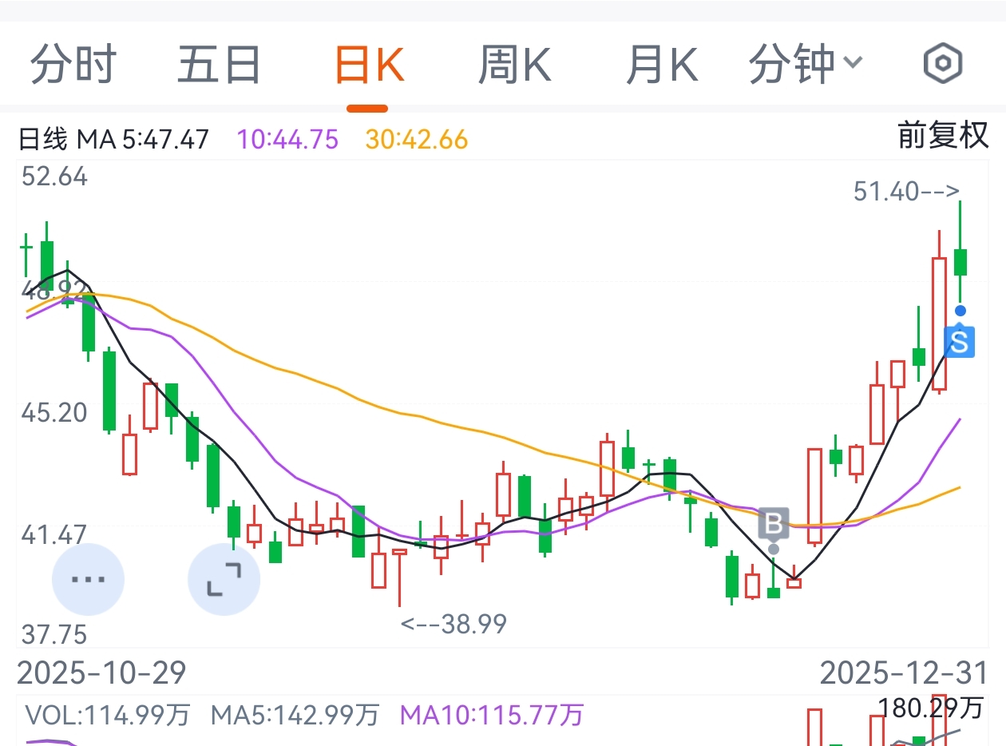The width and height of the screenshot is (1006, 746).
Task: Tap the orange MA 30:42.66 label
Action: 417,140
